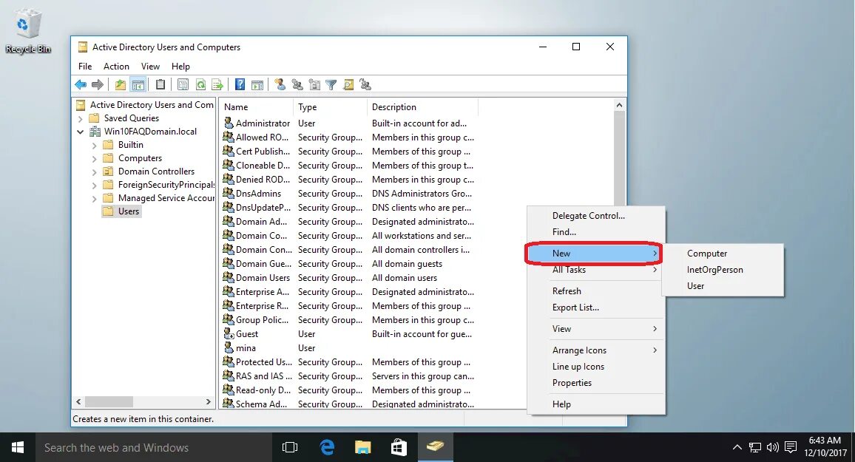Expand the Managed Service Accounts node

[x=95, y=199]
